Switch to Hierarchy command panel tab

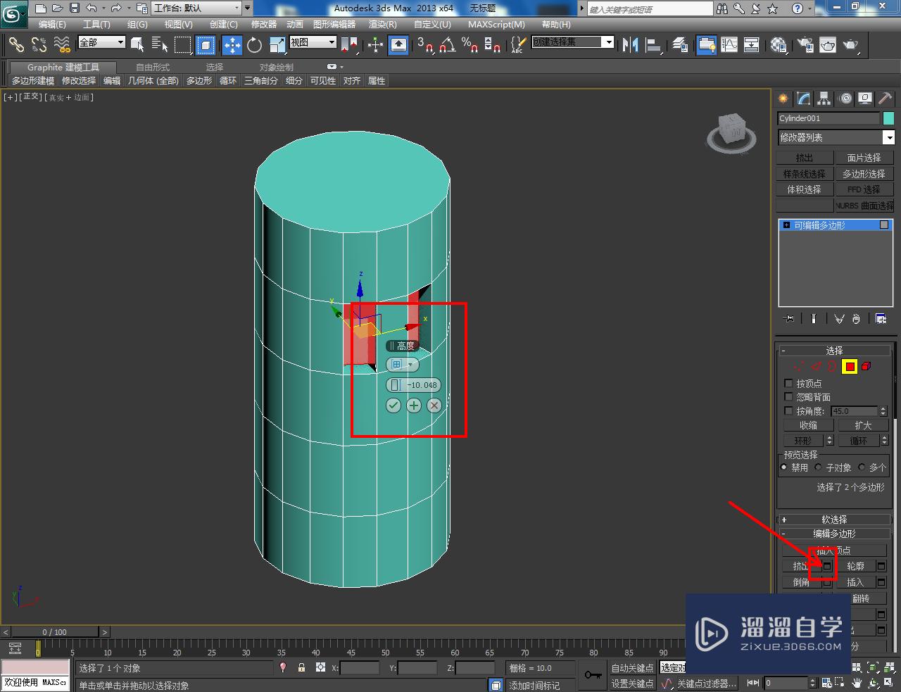(x=824, y=99)
